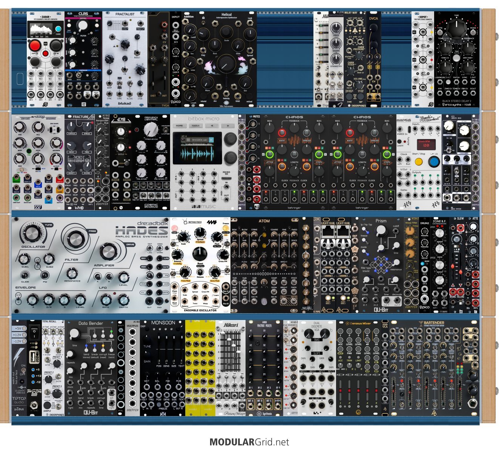Click the cutoff knob on Prism
Image resolution: width=499 pixels, height=450 pixels.
382,231
